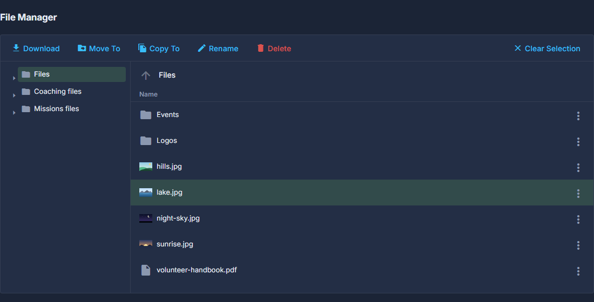This screenshot has width=594, height=302.
Task: Go up to parent directory arrow
Action: click(x=146, y=75)
